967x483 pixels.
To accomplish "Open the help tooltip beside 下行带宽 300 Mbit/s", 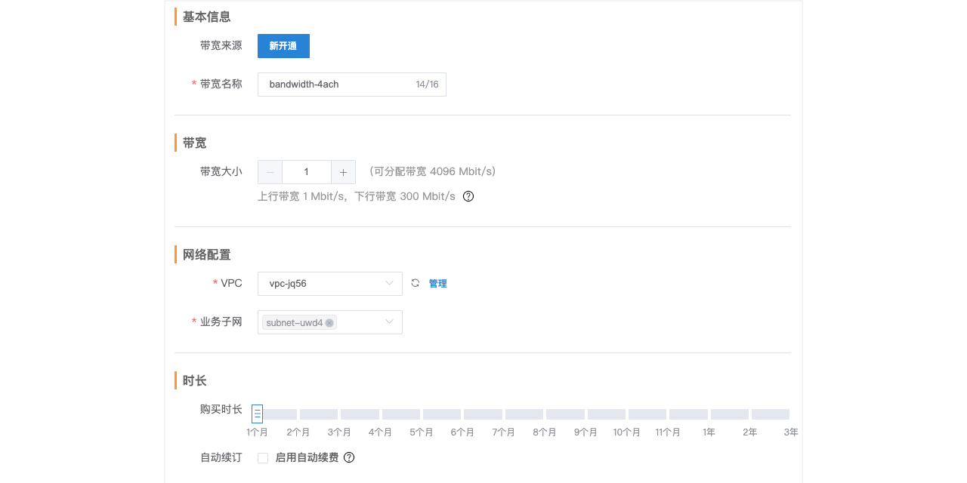I will [x=468, y=195].
